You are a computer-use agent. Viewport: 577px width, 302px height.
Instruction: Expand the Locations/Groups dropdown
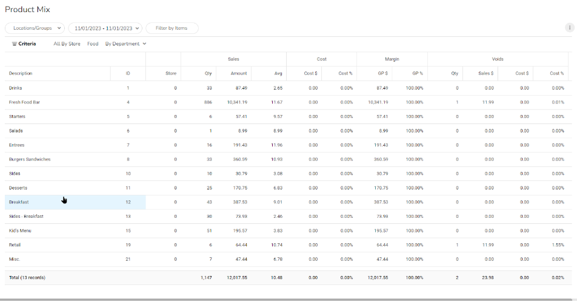pyautogui.click(x=35, y=28)
